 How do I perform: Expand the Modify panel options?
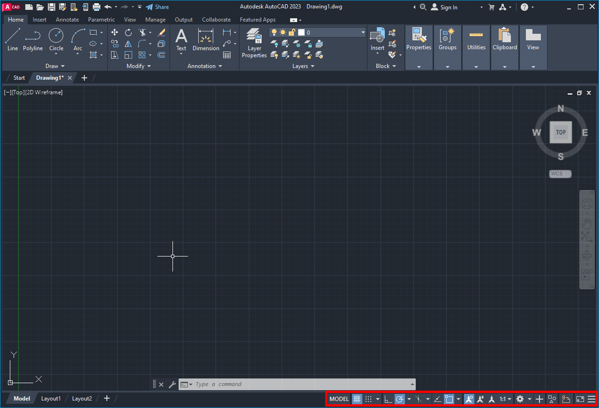[139, 66]
